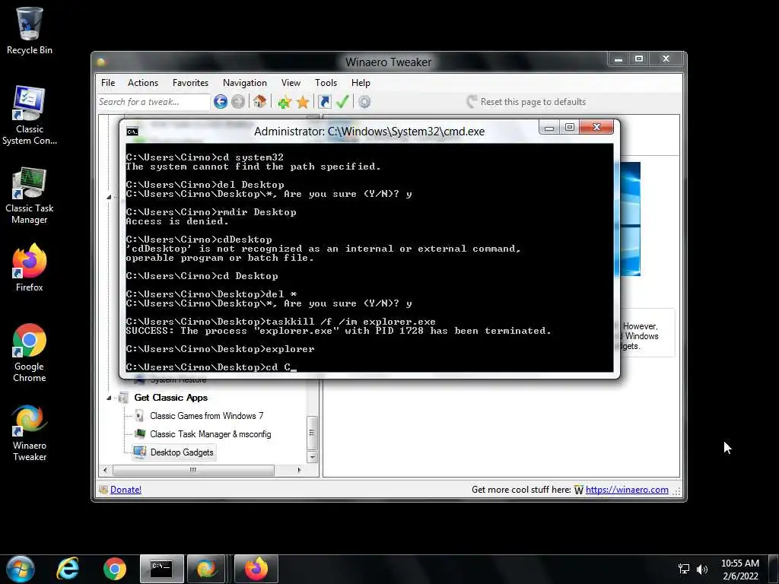
Task: Switch to Firefox taskbar button
Action: (x=256, y=569)
